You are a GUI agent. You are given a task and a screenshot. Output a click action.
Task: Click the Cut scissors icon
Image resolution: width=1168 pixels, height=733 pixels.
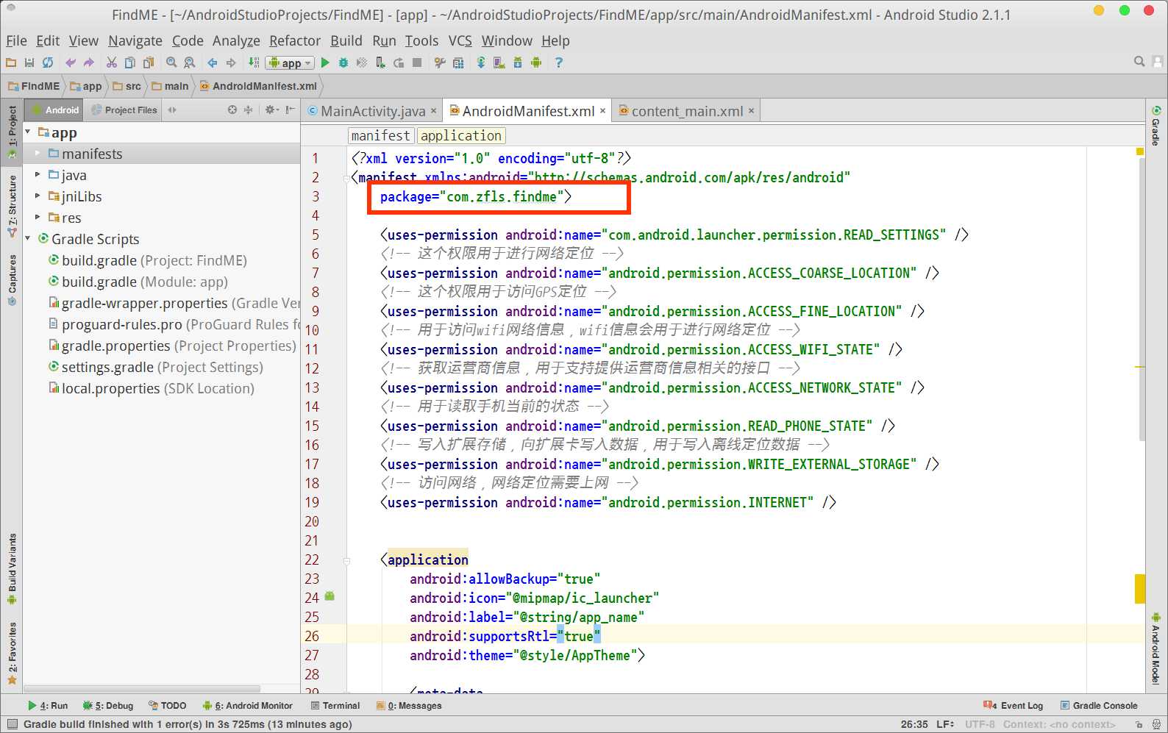coord(112,62)
